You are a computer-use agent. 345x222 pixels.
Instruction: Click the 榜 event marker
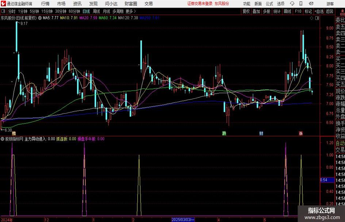point(14,133)
